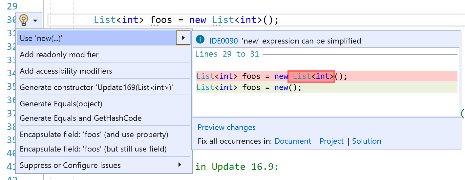Select Generate constructor 'Update169(List<int>)'
Screen dimensions: 465x180
104,87
